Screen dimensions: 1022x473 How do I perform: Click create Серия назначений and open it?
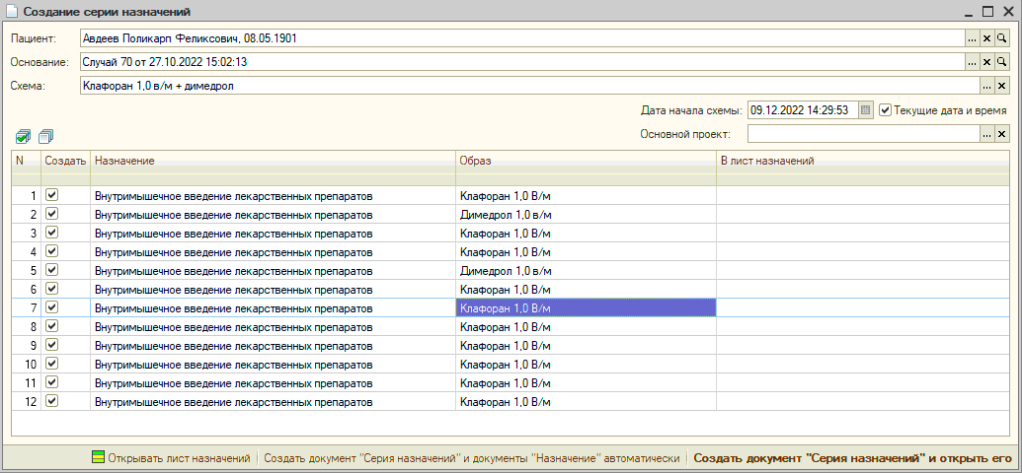tap(853, 458)
